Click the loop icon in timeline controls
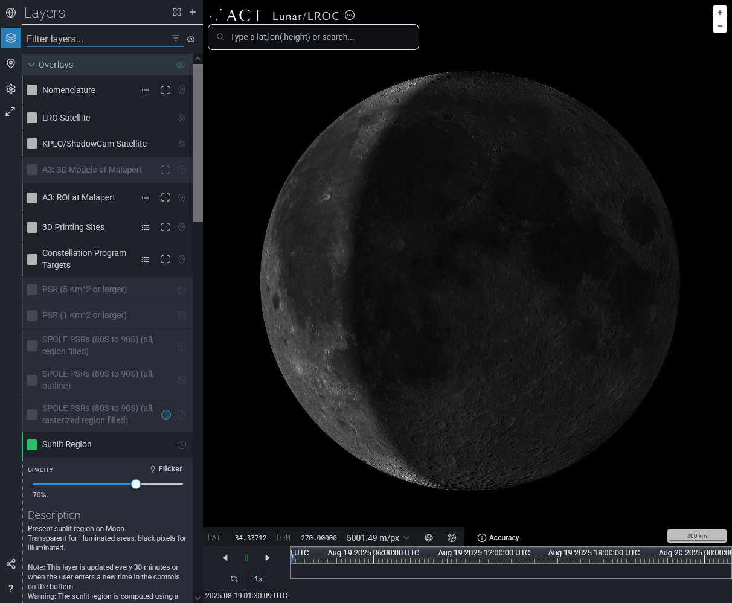The height and width of the screenshot is (603, 732). (x=234, y=579)
